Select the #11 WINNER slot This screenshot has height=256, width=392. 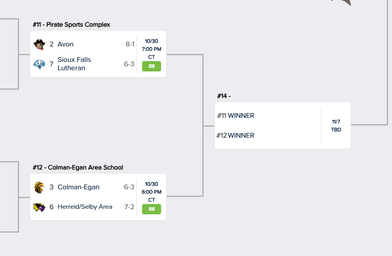(236, 115)
